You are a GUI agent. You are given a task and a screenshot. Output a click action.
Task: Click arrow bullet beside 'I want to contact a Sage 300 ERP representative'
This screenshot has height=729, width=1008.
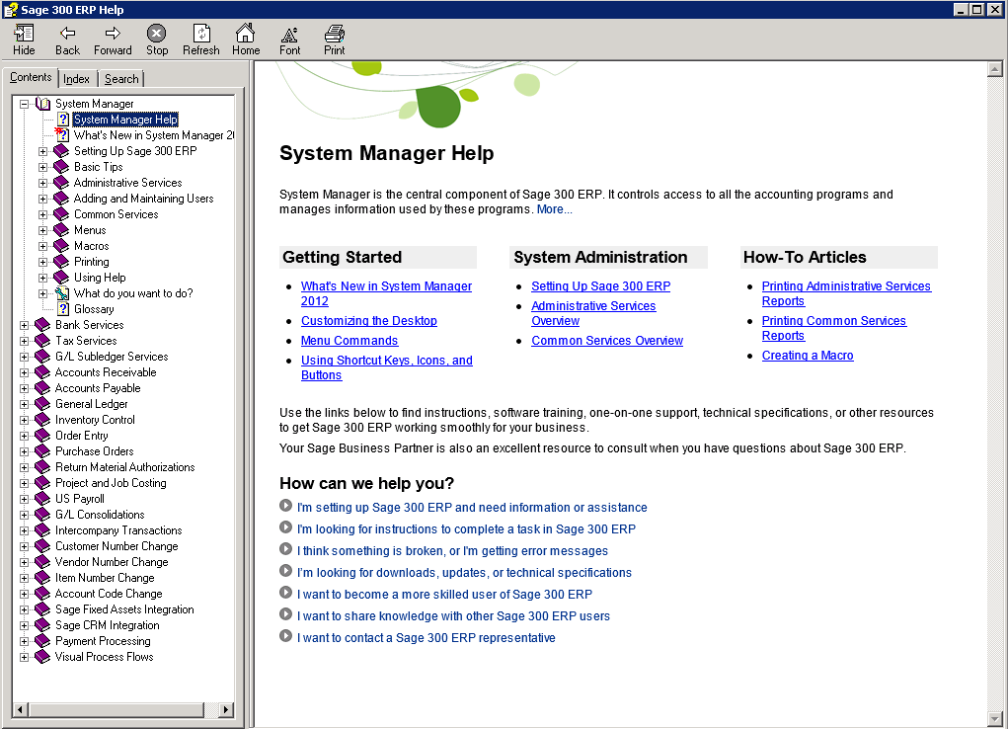(x=286, y=636)
